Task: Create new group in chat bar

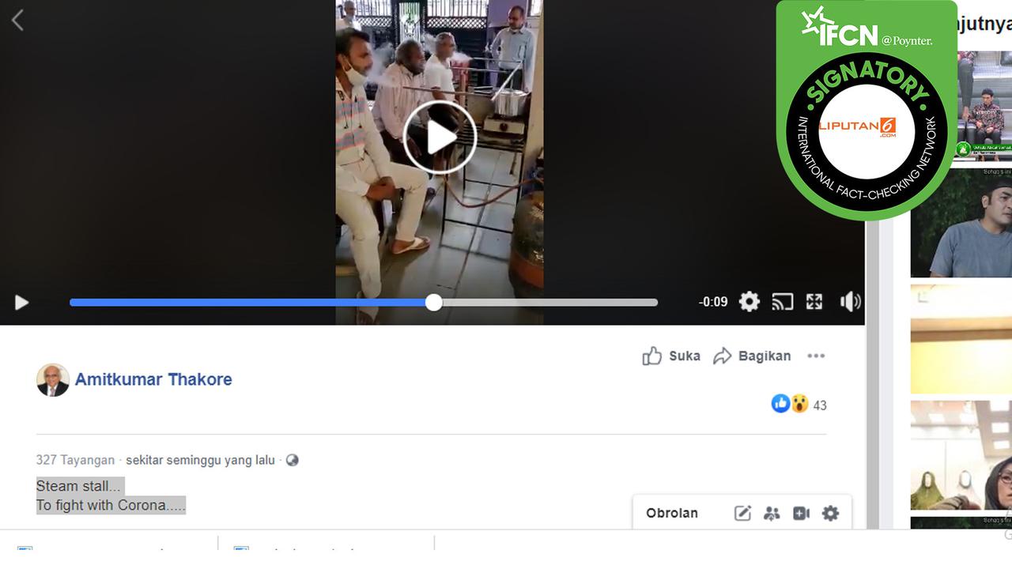Action: point(772,513)
